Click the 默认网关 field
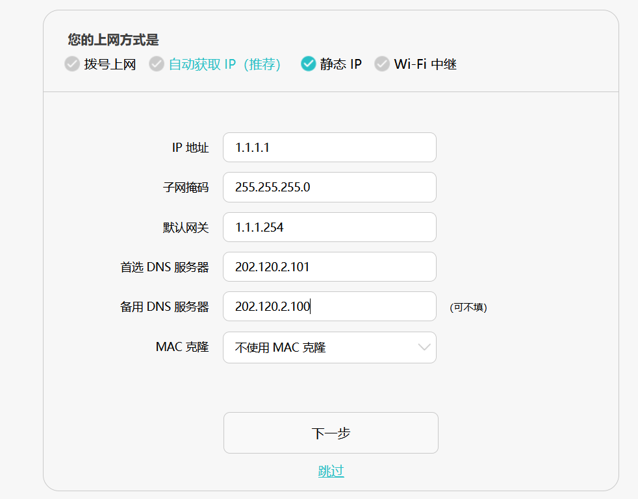Screen dimensions: 638x499 329,226
